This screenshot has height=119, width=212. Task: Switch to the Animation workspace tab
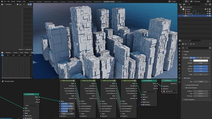[x=88, y=2]
